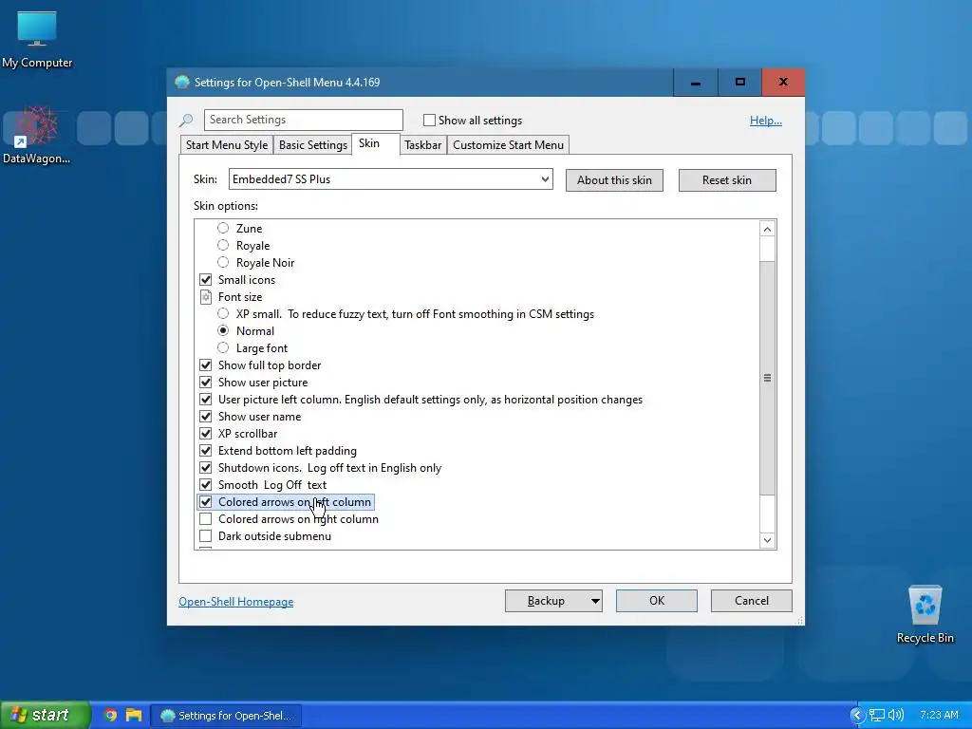972x729 pixels.
Task: Launch Chrome from the quick launch bar
Action: 110,715
